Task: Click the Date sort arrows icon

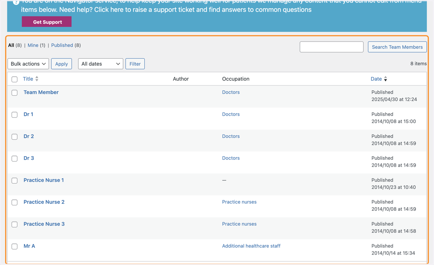Action: pyautogui.click(x=386, y=79)
